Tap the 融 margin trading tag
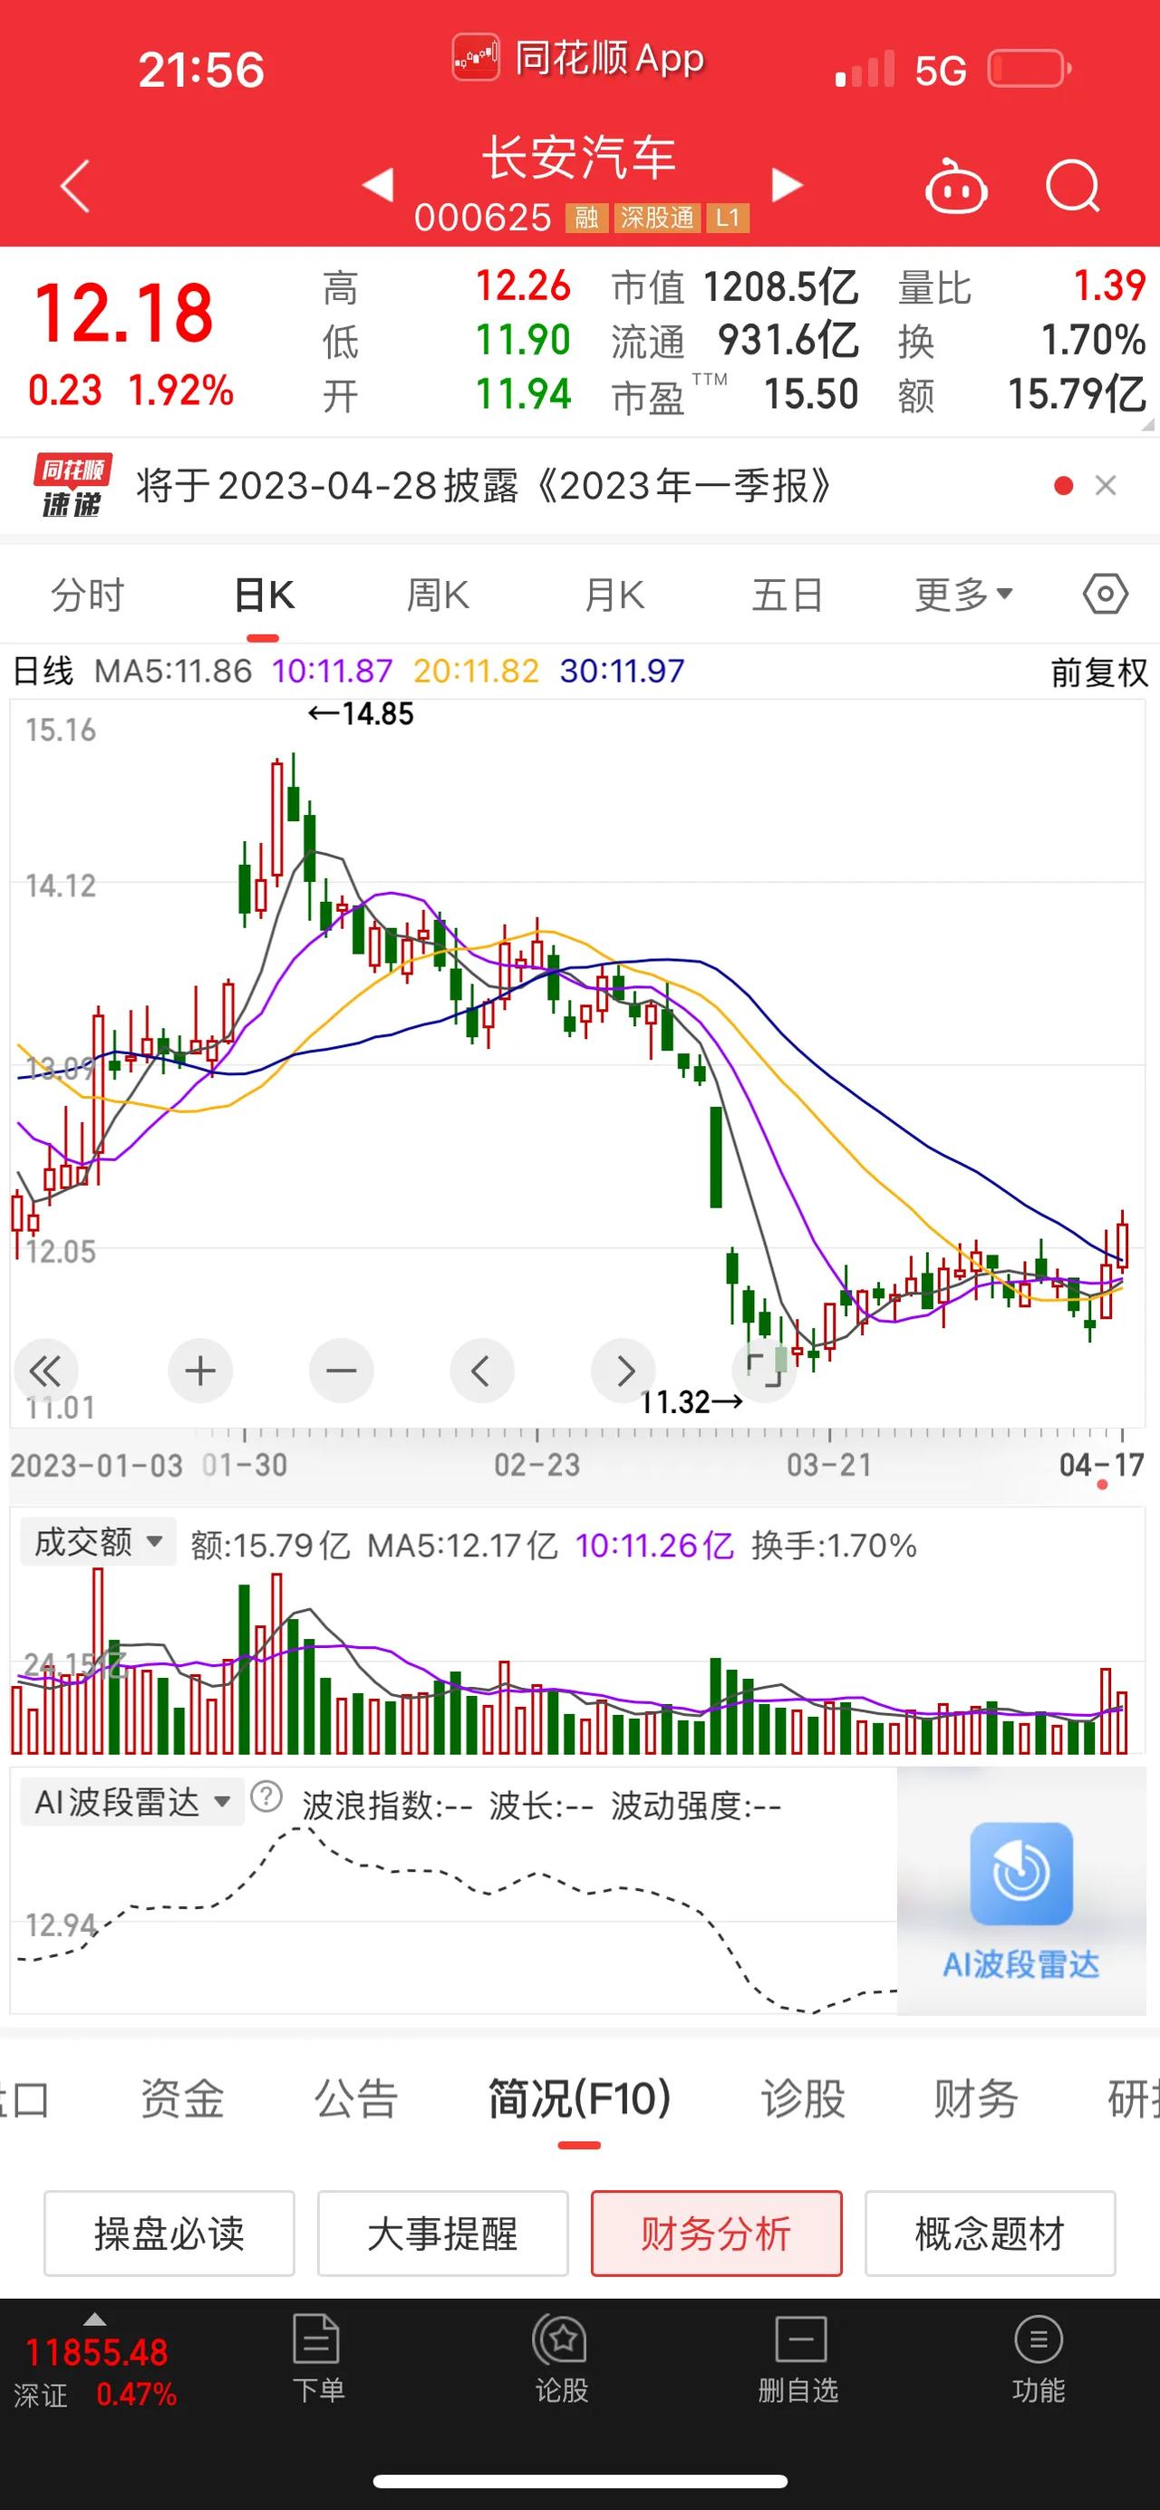 (x=586, y=218)
